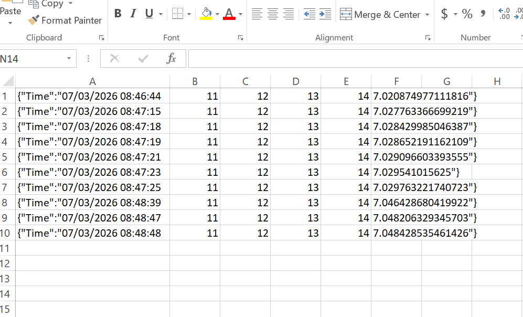This screenshot has height=317, width=523.
Task: Expand the Merge & Center dropdown arrow
Action: pyautogui.click(x=427, y=15)
